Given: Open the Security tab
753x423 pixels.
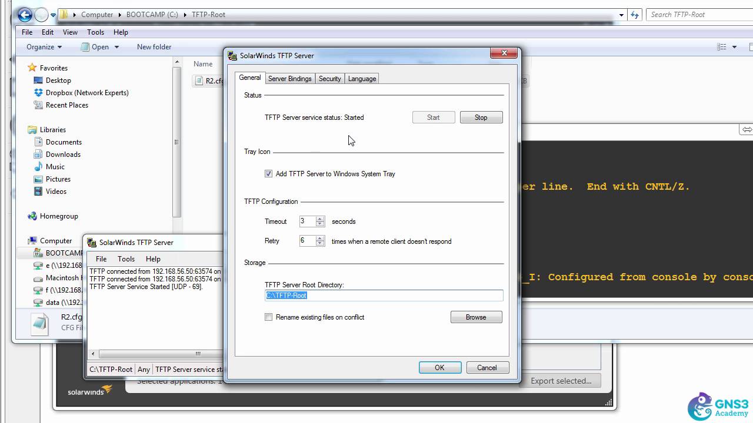Looking at the screenshot, I should 329,79.
